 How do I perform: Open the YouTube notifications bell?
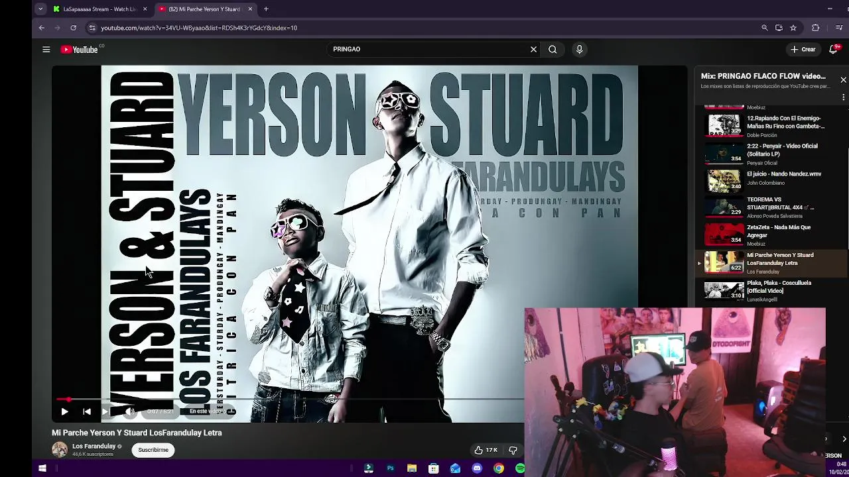coord(834,49)
